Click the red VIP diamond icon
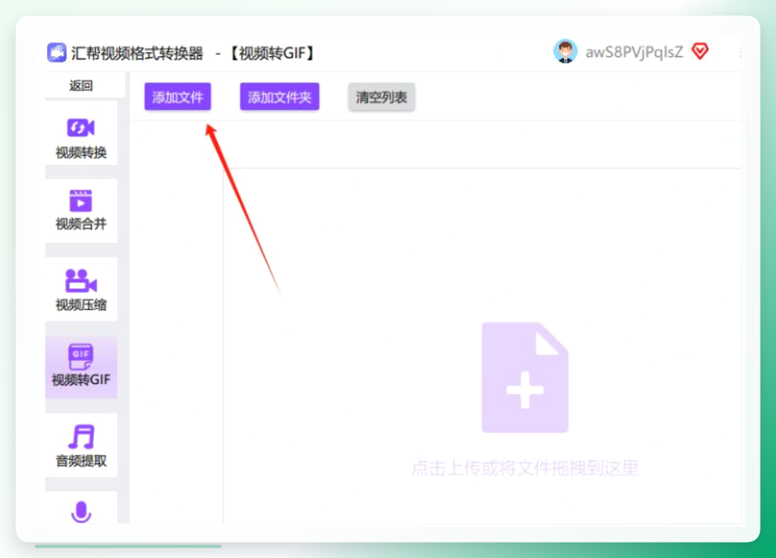 pos(700,51)
